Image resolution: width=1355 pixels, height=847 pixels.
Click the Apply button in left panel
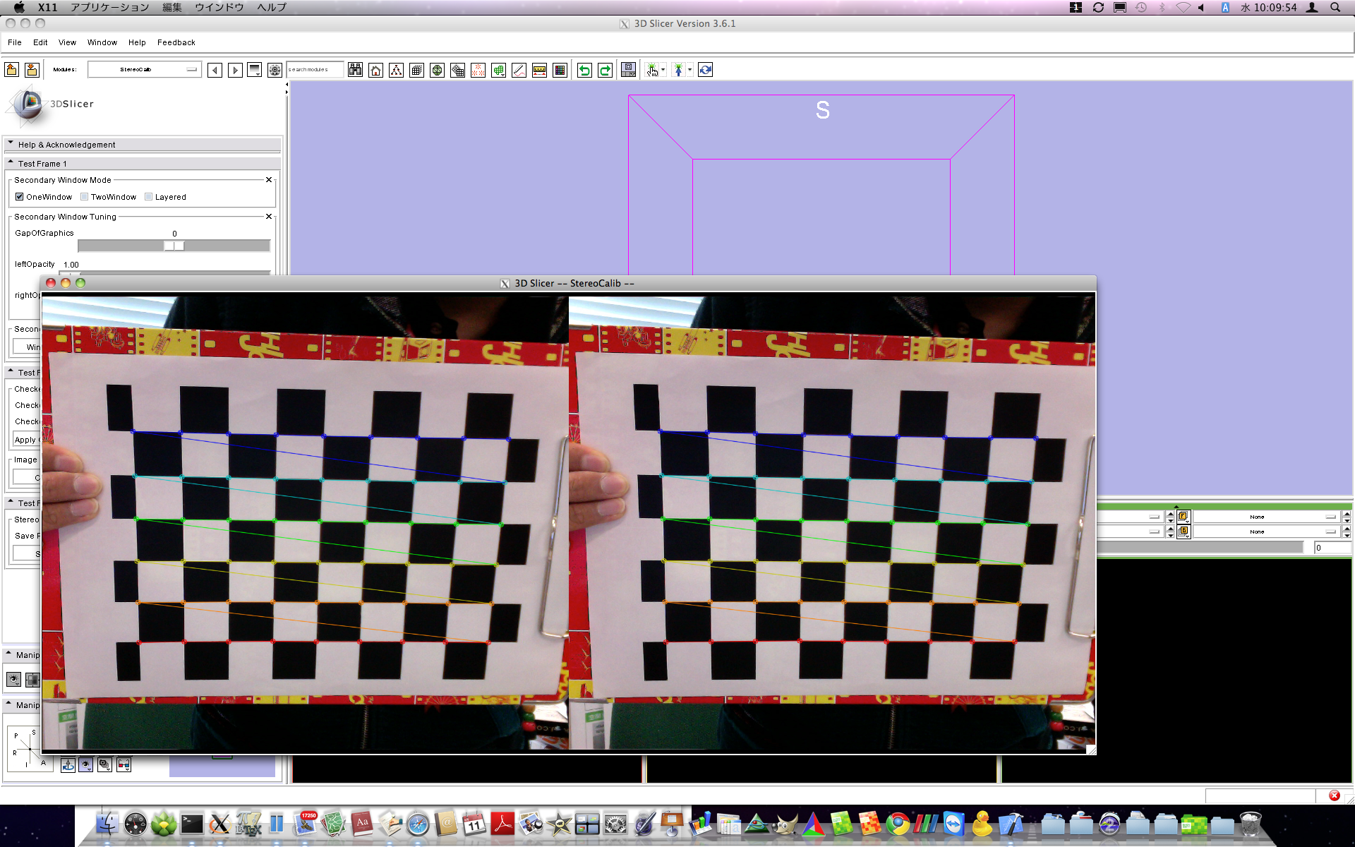pos(26,440)
